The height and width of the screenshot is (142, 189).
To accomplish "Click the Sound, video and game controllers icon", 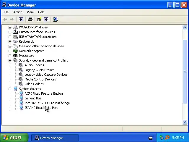I will click(x=15, y=60).
